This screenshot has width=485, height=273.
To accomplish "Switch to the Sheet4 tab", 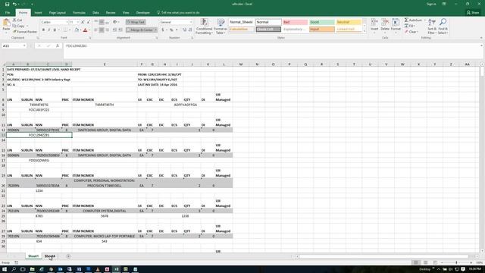I will pos(50,256).
